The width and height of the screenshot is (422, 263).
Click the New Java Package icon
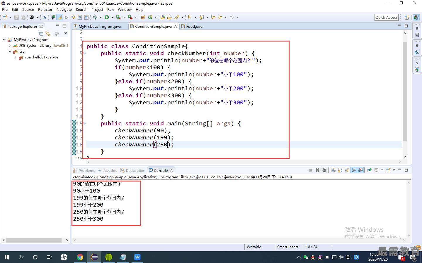(x=143, y=17)
